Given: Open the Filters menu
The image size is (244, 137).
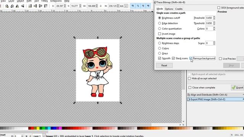Looking at the screenshot, I should tap(45, 1).
